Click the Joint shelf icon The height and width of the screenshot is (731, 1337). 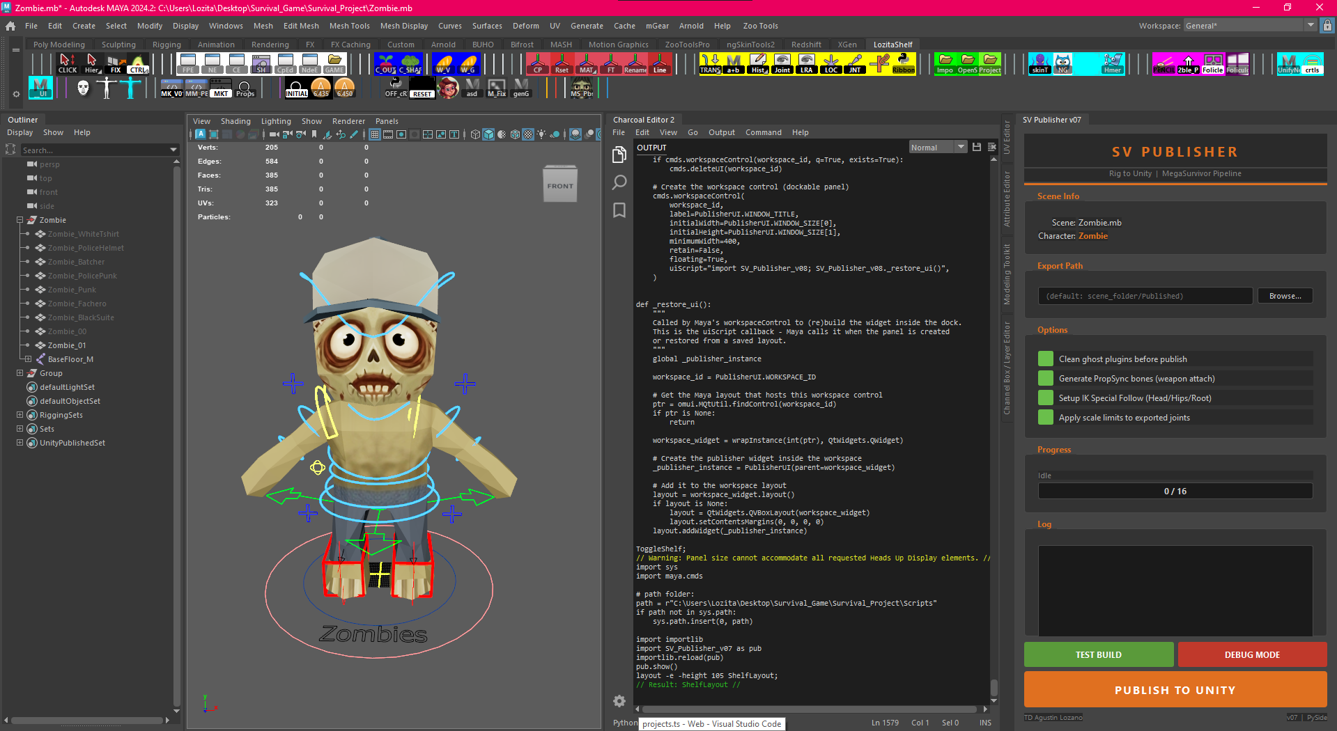pyautogui.click(x=782, y=63)
